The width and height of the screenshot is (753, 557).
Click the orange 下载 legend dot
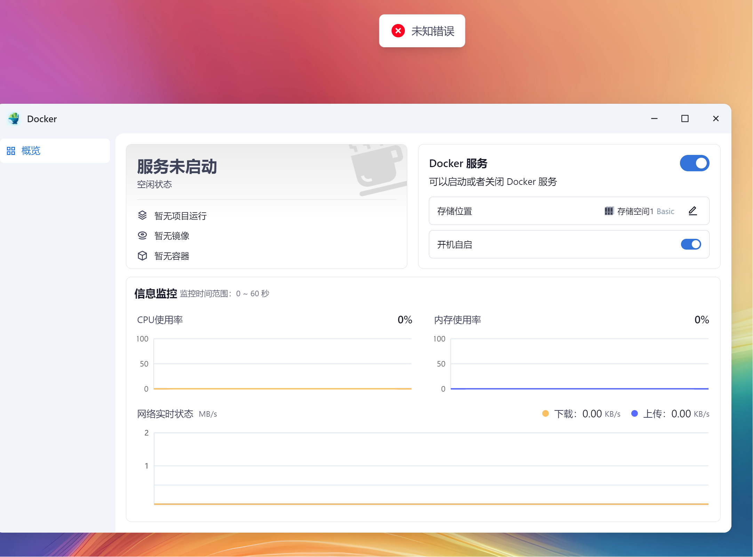(545, 414)
